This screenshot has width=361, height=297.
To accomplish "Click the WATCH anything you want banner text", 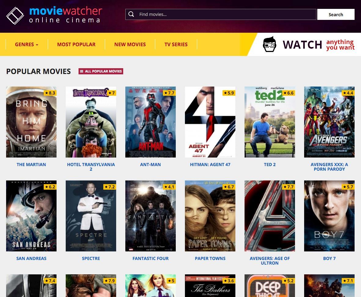I will pos(319,44).
